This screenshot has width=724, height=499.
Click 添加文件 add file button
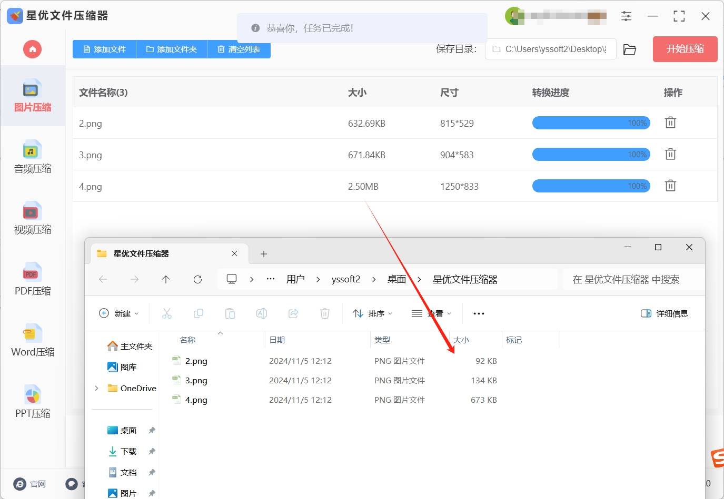pos(104,49)
